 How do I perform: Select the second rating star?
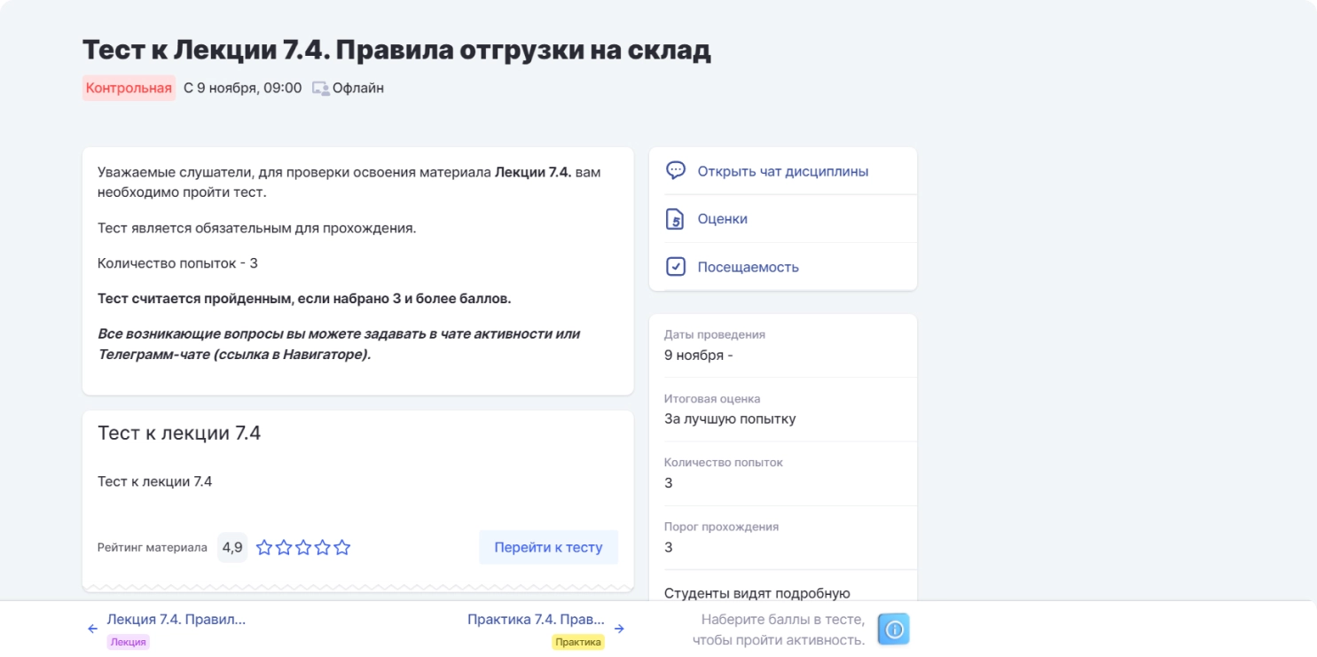(x=284, y=548)
